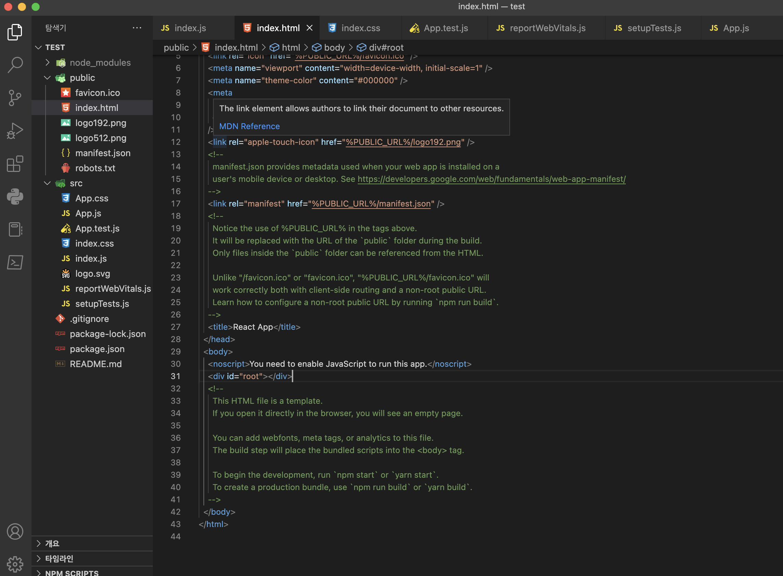Click the terminal panel icon in activity bar
This screenshot has height=576, width=783.
click(x=15, y=262)
